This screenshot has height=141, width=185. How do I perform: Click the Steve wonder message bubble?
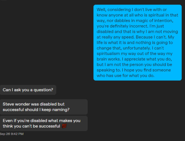(44, 107)
